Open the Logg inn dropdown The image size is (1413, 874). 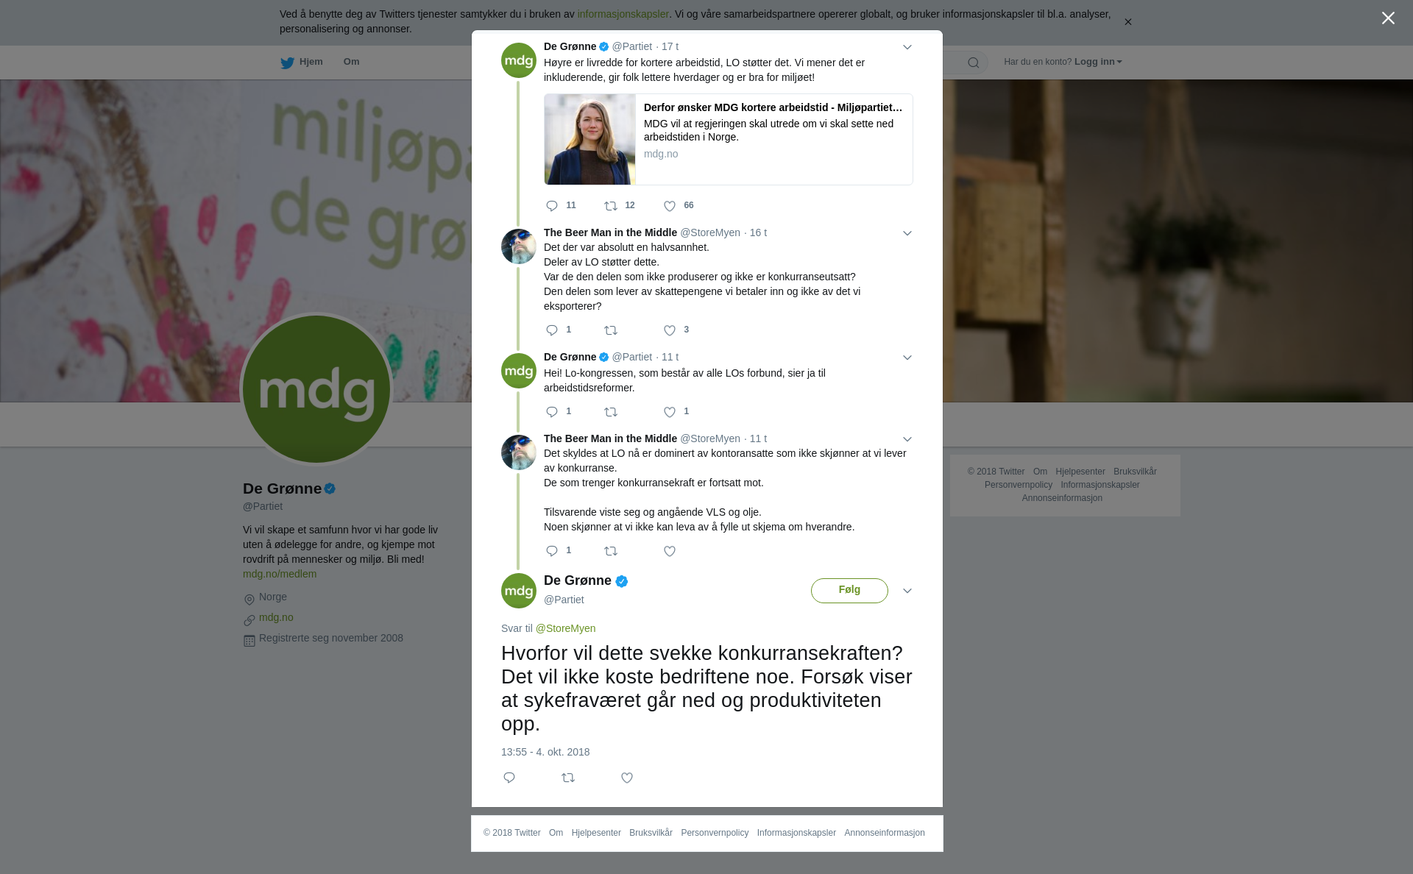(x=1097, y=62)
